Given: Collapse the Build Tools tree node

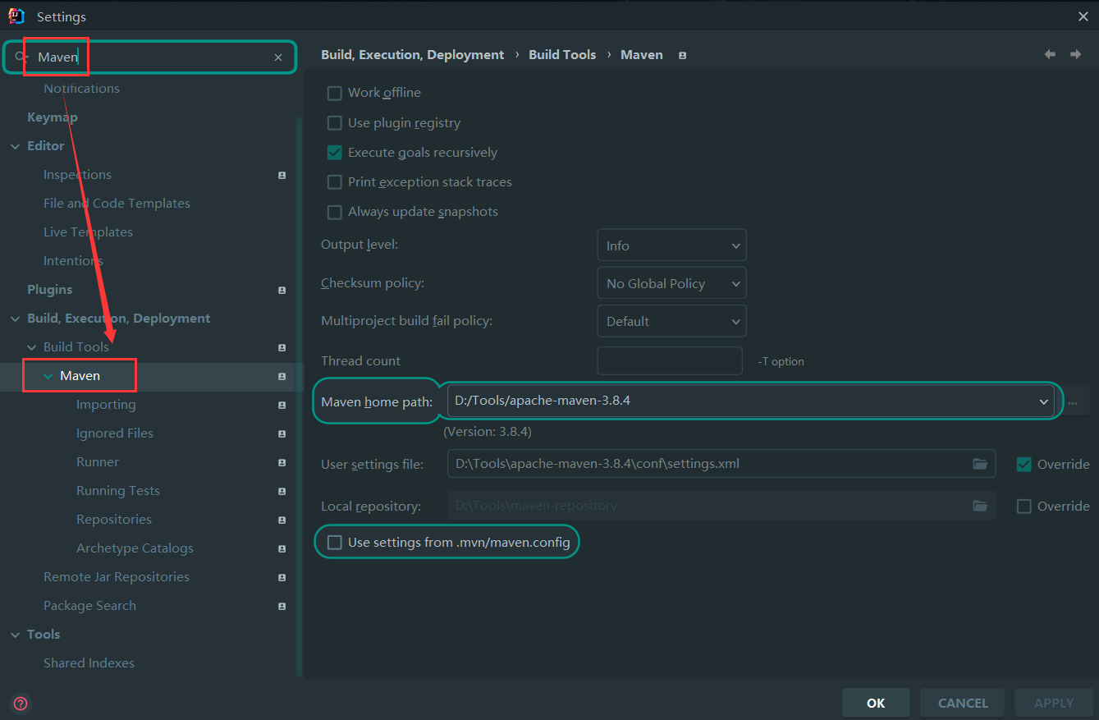Looking at the screenshot, I should point(31,347).
